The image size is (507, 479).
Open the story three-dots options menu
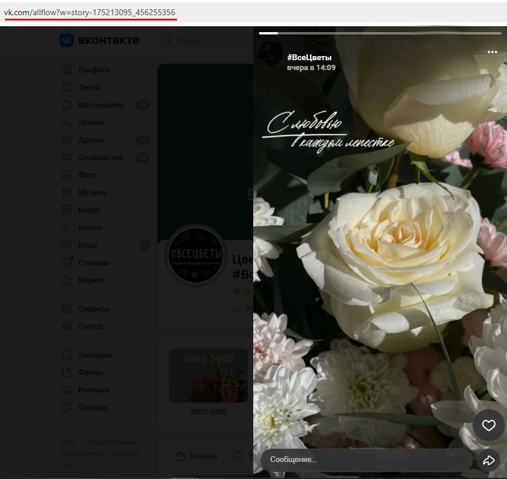pyautogui.click(x=492, y=53)
